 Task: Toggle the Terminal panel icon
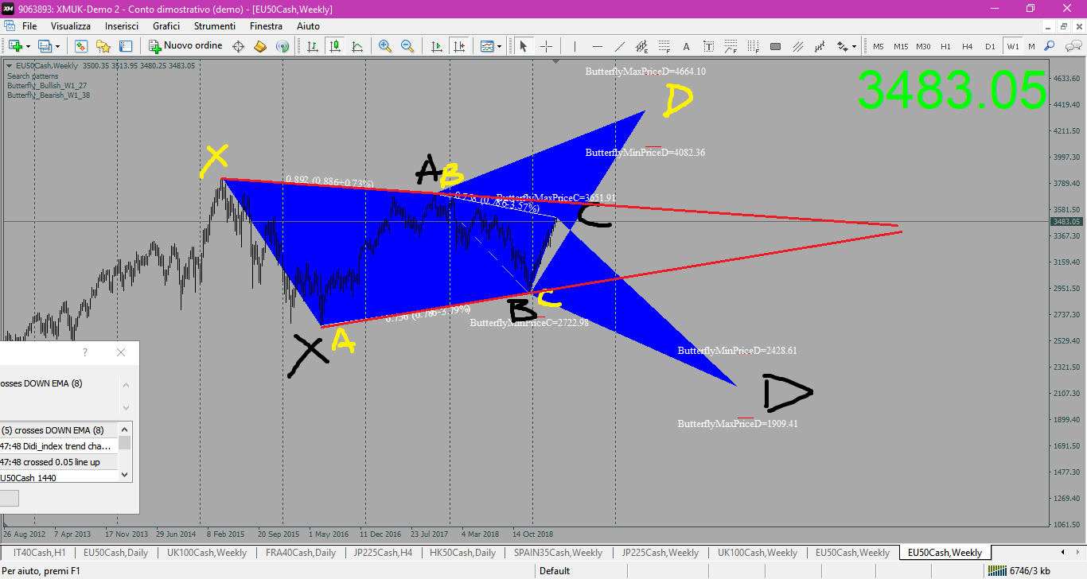click(x=125, y=46)
